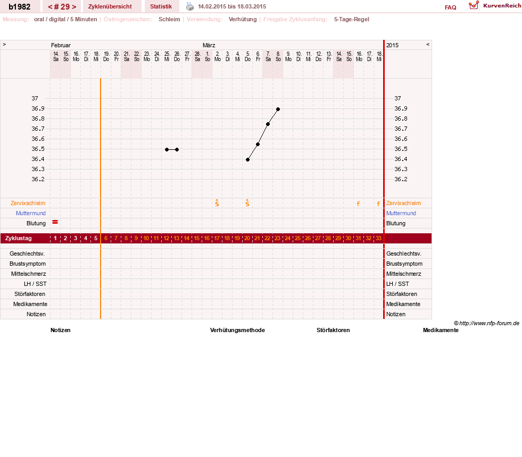
Task: Click the right Zervixschleim row label
Action: [403, 203]
